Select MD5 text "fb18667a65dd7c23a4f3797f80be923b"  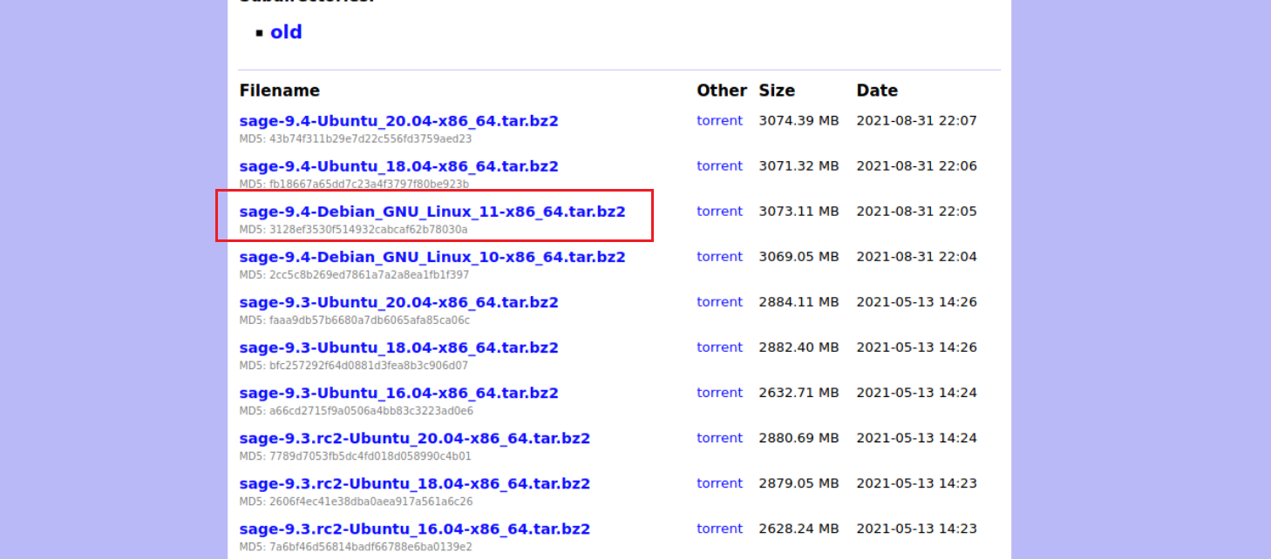pos(369,184)
